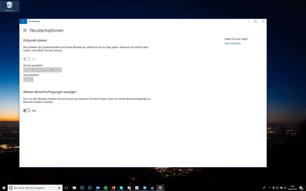This screenshot has height=191, width=306.
Task: Click the gear icon beside Neustartoptionen
Action: tap(25, 30)
